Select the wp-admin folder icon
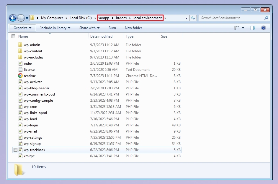The height and width of the screenshot is (184, 278). coord(20,45)
